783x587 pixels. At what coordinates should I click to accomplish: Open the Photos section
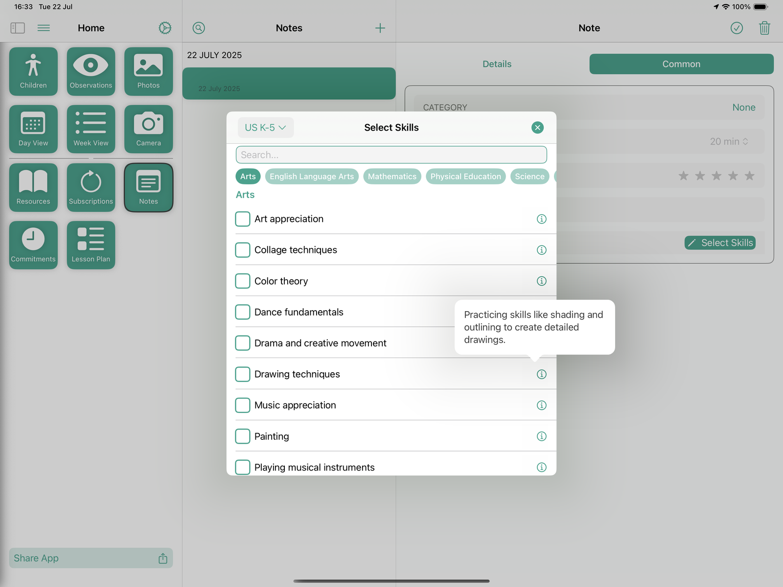[x=148, y=71]
